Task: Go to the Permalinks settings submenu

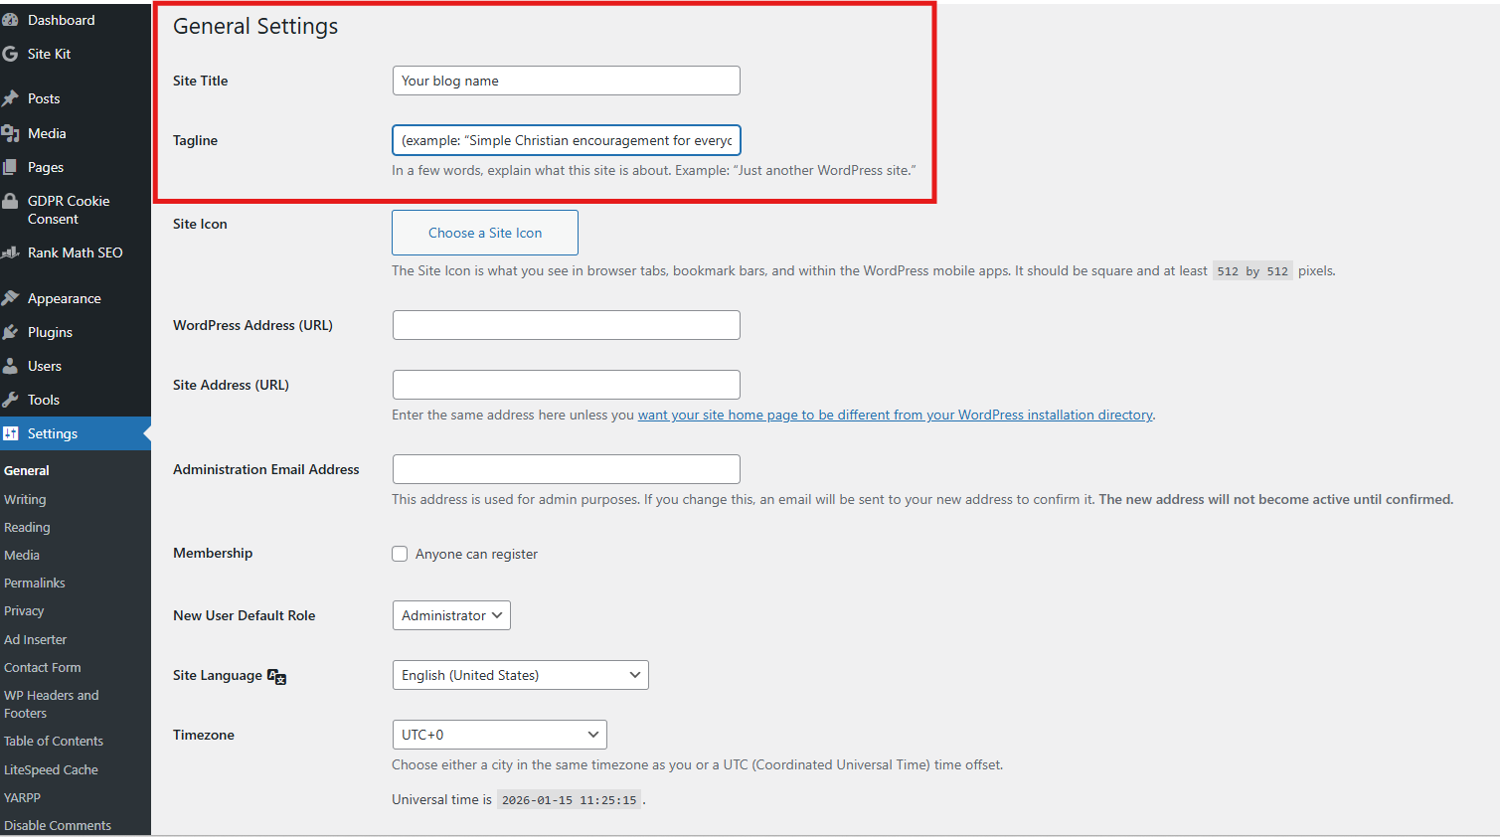Action: click(x=35, y=584)
